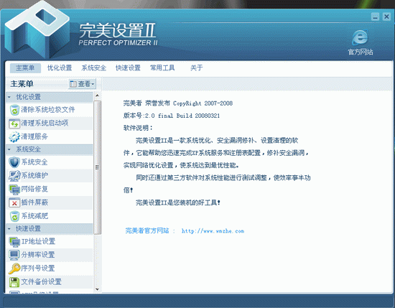Select 清理服务 in the sidebar
395x308 pixels.
[x=50, y=136]
